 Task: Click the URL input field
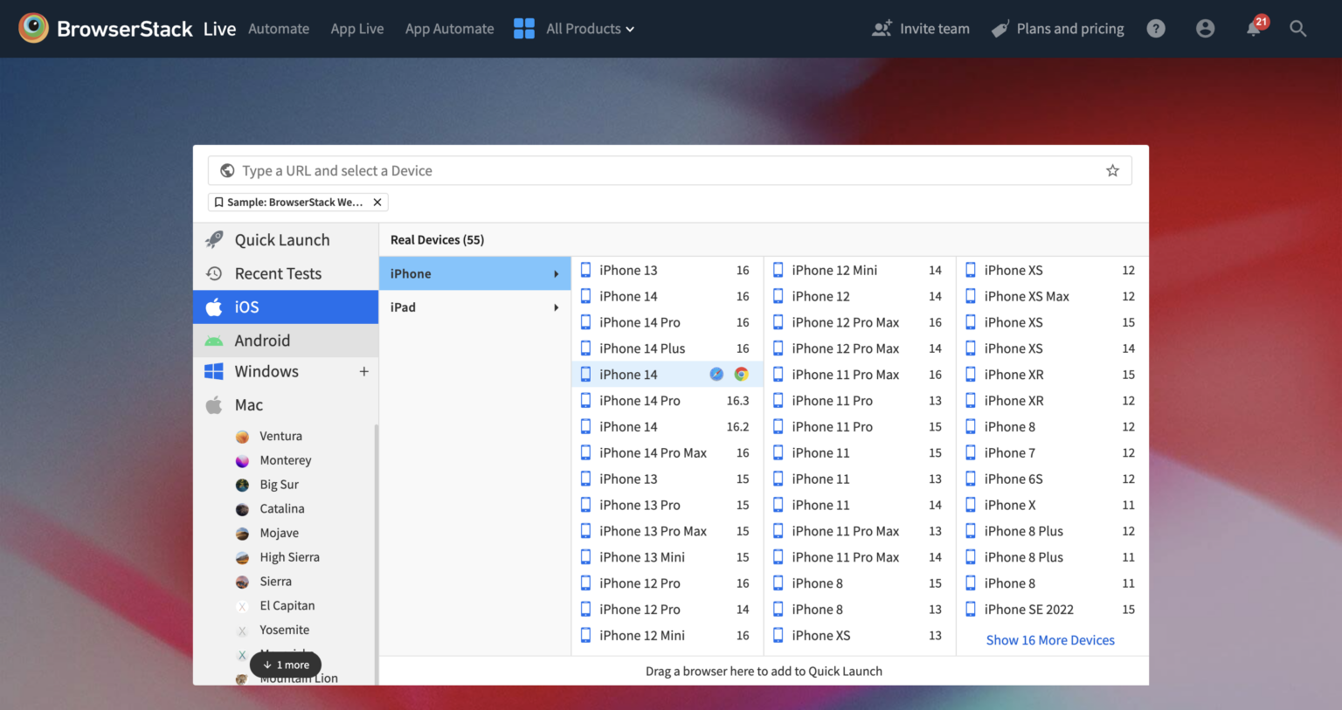tap(612, 170)
